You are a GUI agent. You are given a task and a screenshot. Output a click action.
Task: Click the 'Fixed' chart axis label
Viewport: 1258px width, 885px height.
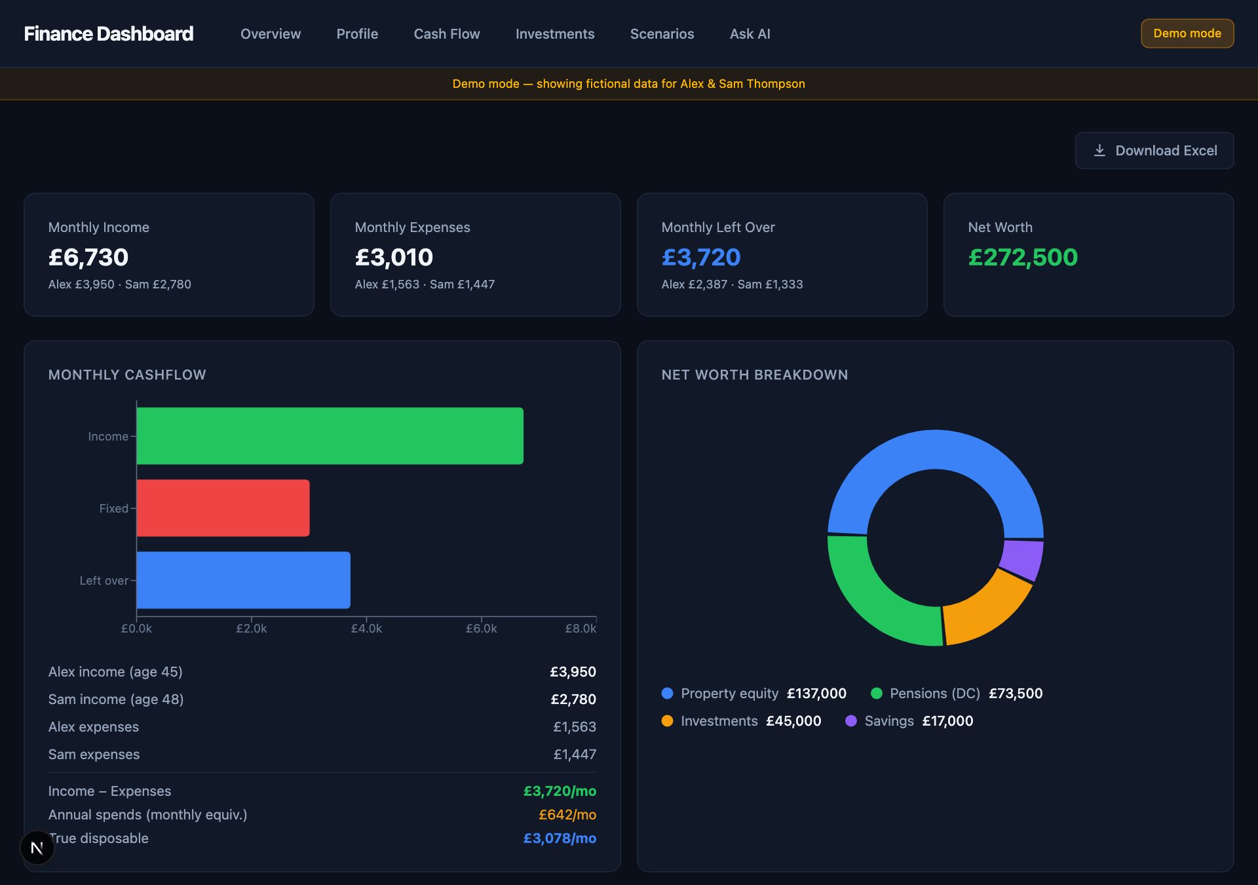114,509
